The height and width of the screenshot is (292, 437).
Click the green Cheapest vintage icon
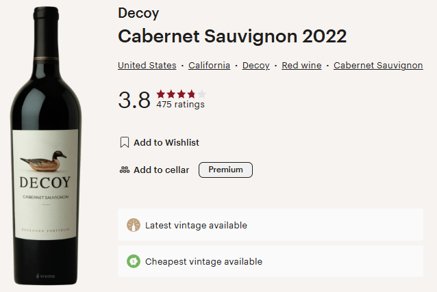click(x=134, y=261)
